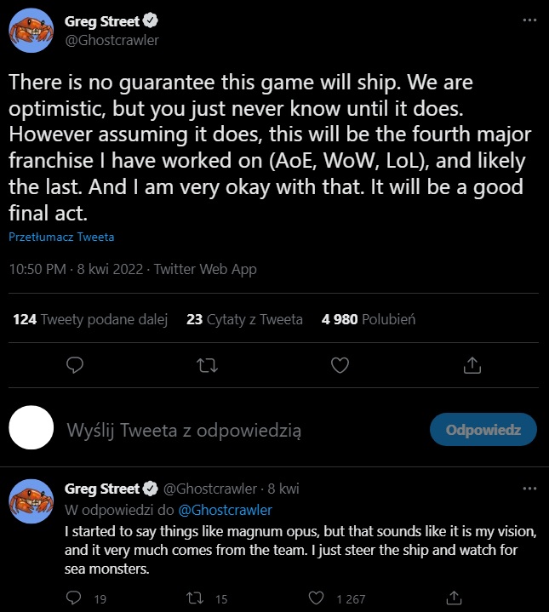549x612 pixels.
Task: Click the share icon on the reply tweet
Action: click(455, 598)
